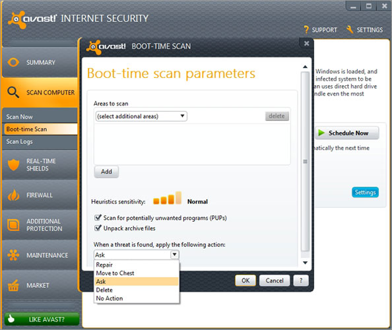Open the Maintenance asterisk icon
Viewport: 392px width, 330px height.
pos(13,255)
